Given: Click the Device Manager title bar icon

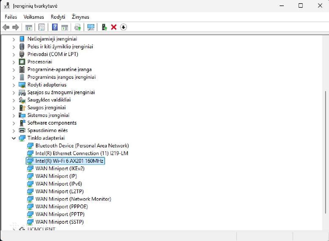Looking at the screenshot, I should tap(7, 5).
